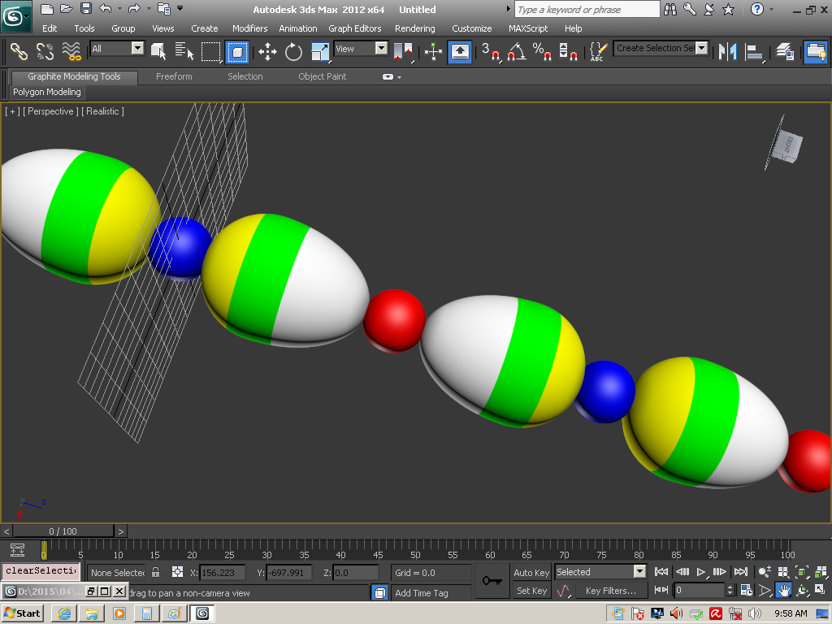Screen dimensions: 832x624
Task: Activate the Select and Rotate tool
Action: click(x=293, y=52)
